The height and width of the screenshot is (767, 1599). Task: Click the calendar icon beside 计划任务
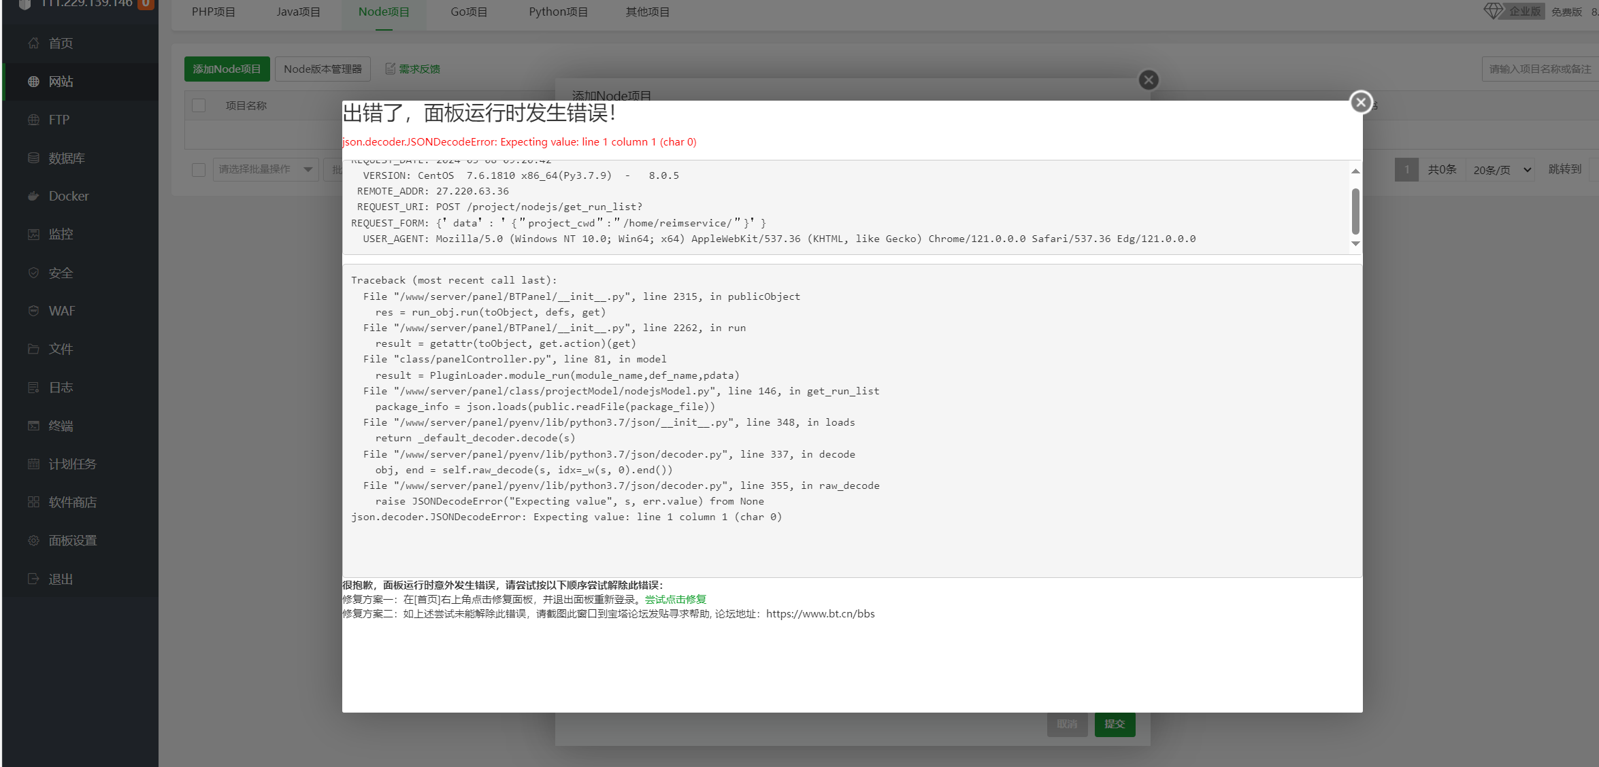tap(33, 464)
